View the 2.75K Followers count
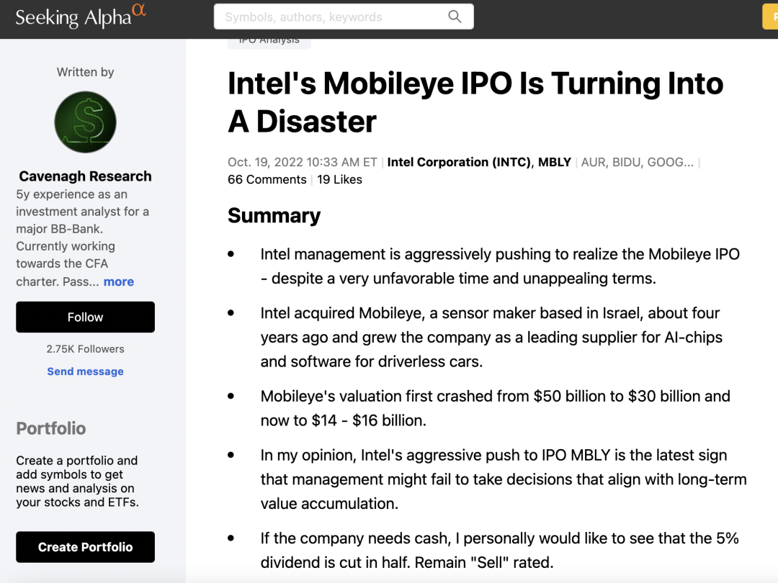 pyautogui.click(x=85, y=349)
